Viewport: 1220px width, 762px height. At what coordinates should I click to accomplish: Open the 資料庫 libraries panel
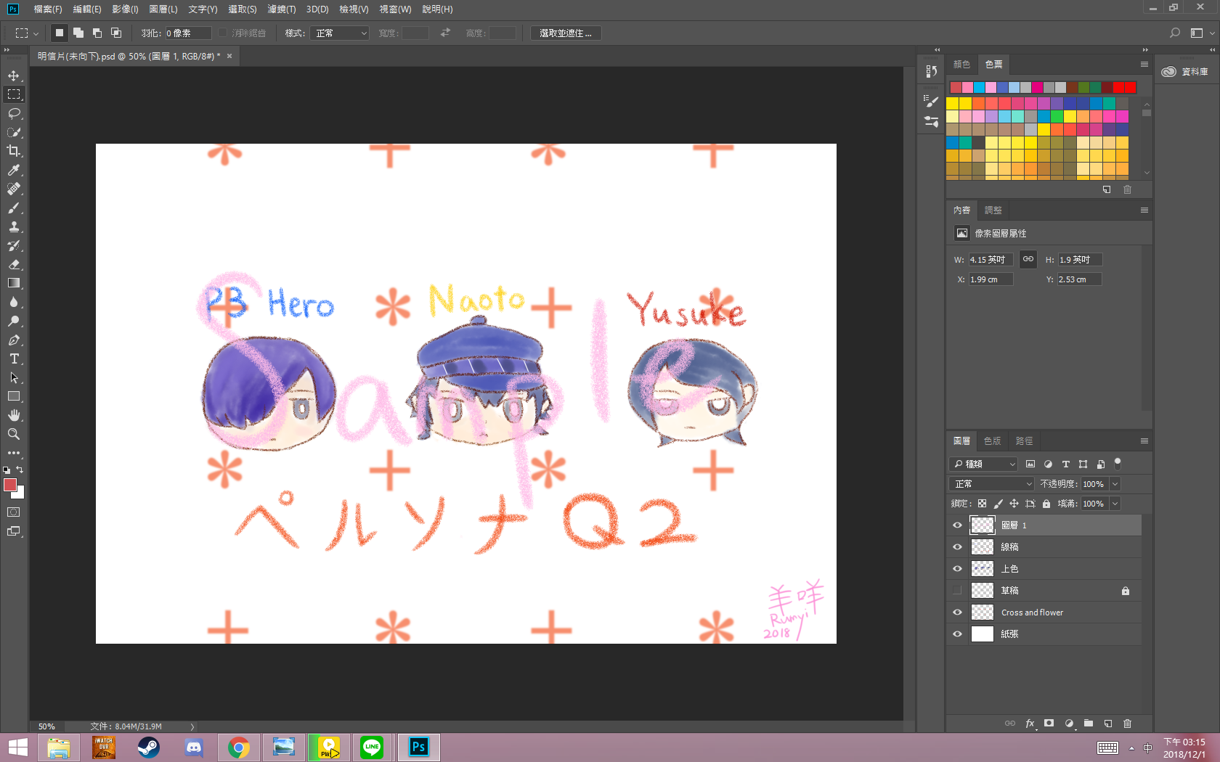pyautogui.click(x=1185, y=72)
